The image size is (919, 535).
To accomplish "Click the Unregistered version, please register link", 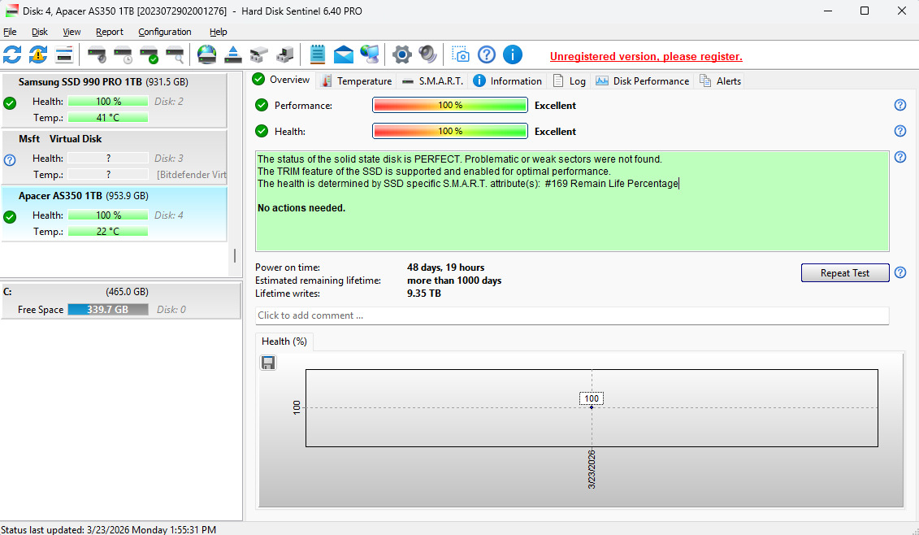I will point(646,56).
